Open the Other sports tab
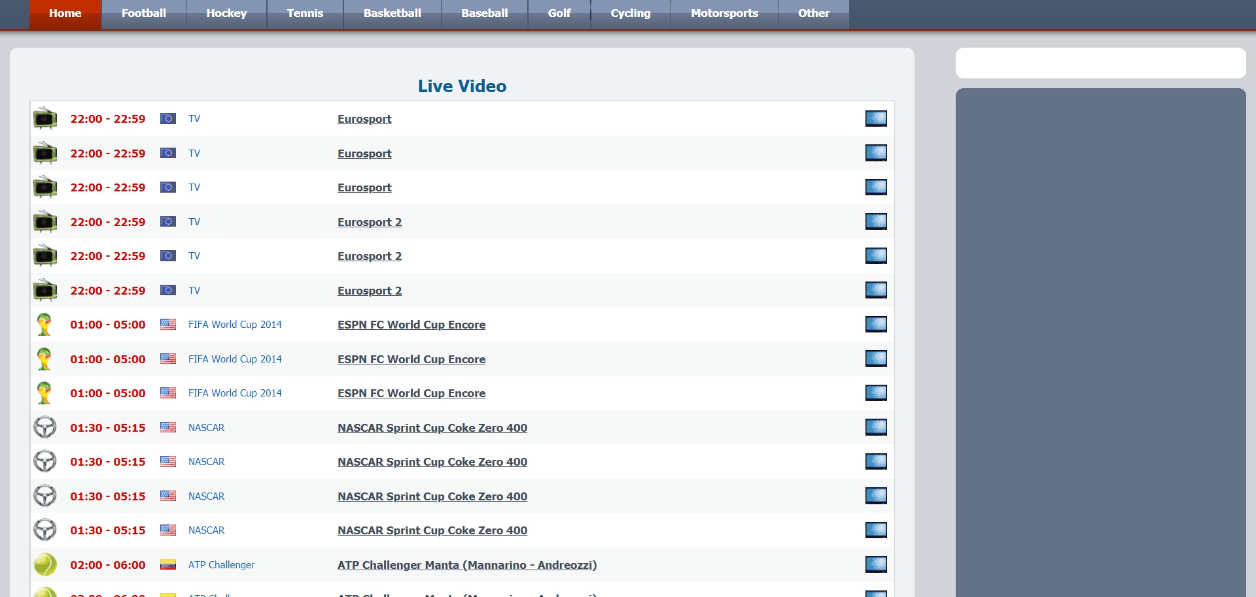1256x597 pixels. coord(814,14)
